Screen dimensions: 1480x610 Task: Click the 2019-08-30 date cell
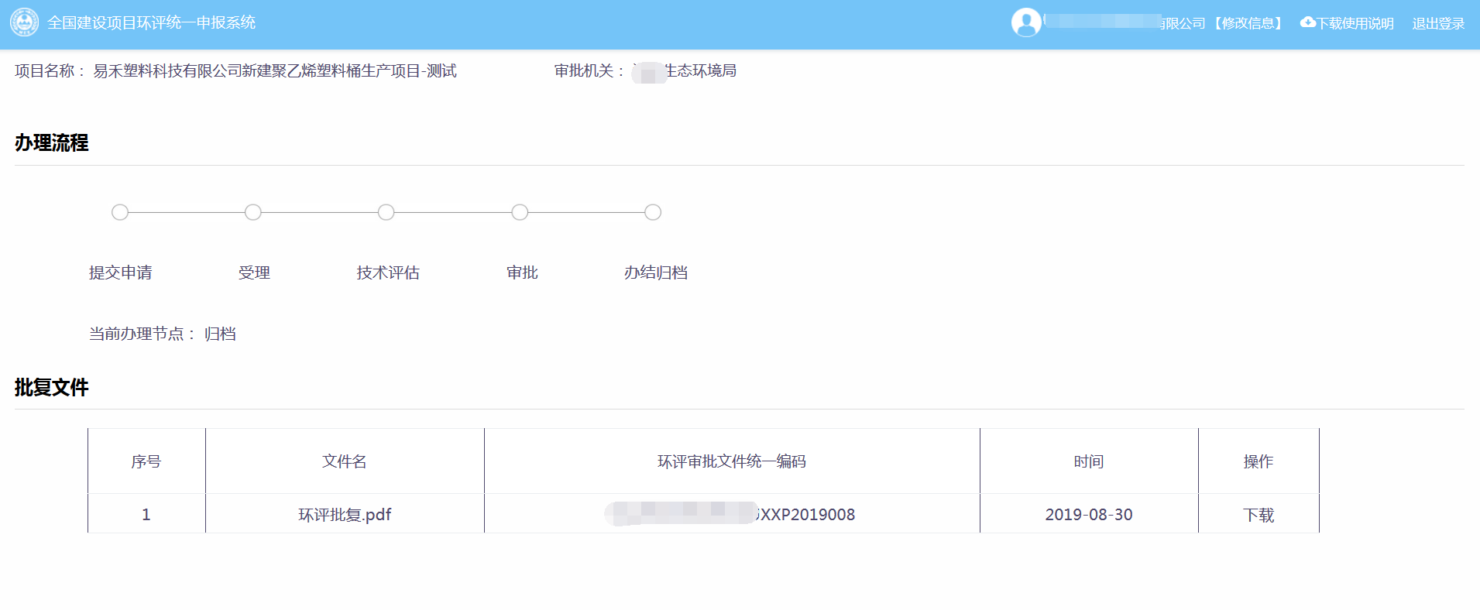(1088, 515)
